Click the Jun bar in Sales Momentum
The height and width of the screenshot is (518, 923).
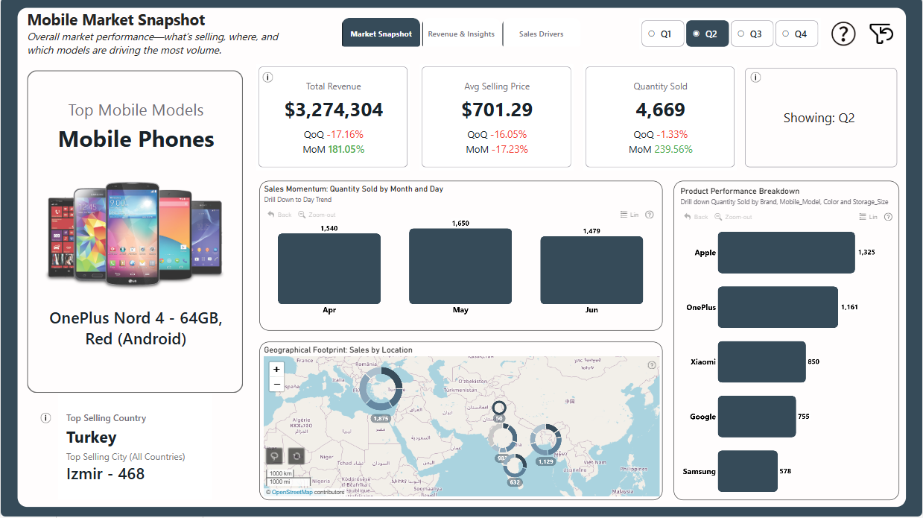point(591,271)
